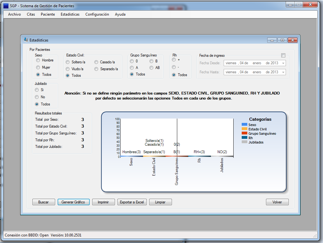Select blood group AB option
The height and width of the screenshot is (243, 323).
click(x=151, y=68)
